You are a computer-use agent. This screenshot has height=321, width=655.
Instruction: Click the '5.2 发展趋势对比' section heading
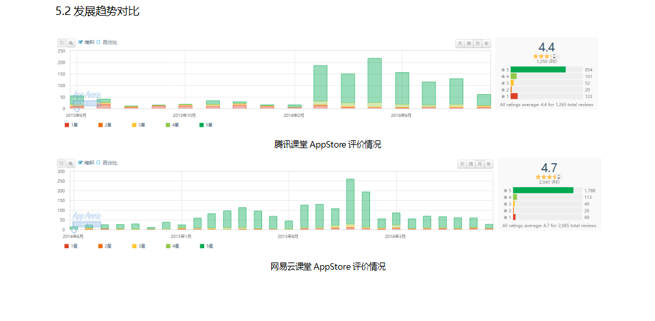pyautogui.click(x=98, y=11)
